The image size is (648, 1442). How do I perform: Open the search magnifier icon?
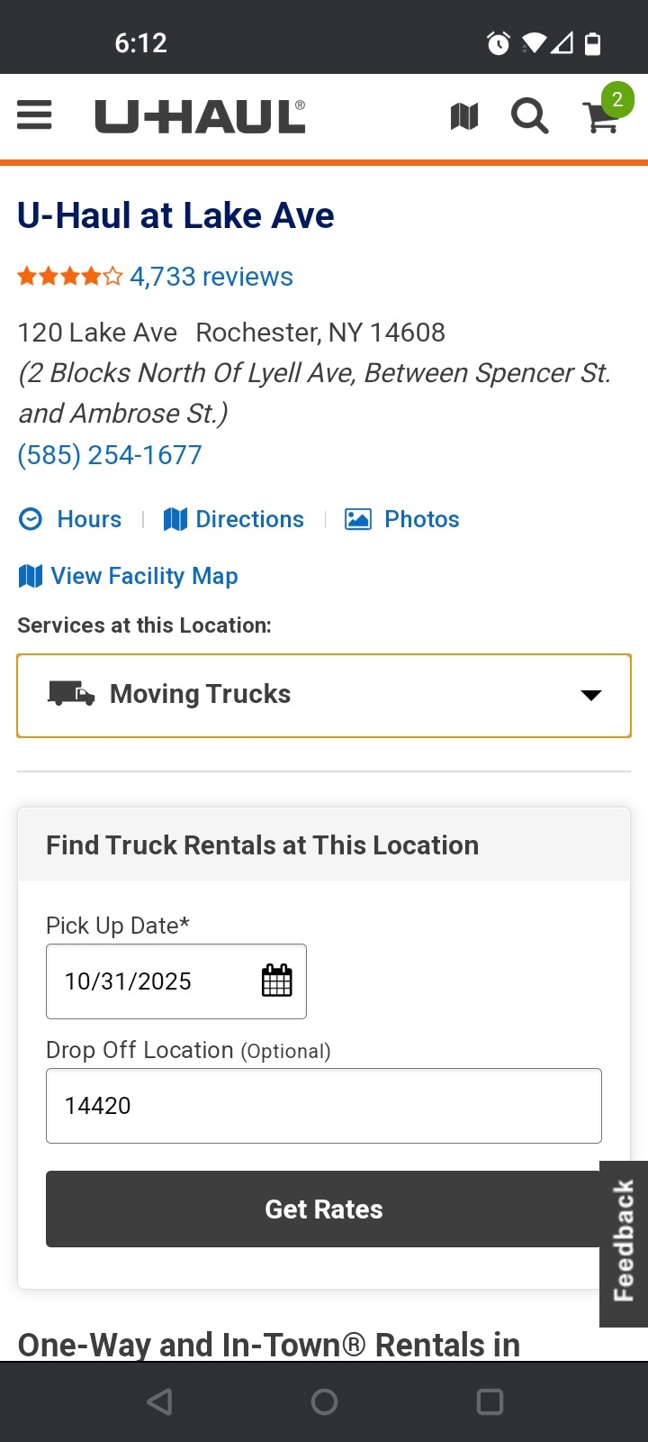529,116
